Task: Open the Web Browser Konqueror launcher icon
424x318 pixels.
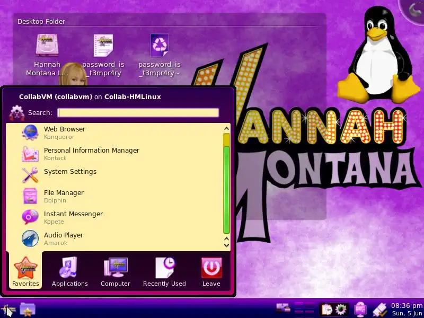Action: coord(30,132)
